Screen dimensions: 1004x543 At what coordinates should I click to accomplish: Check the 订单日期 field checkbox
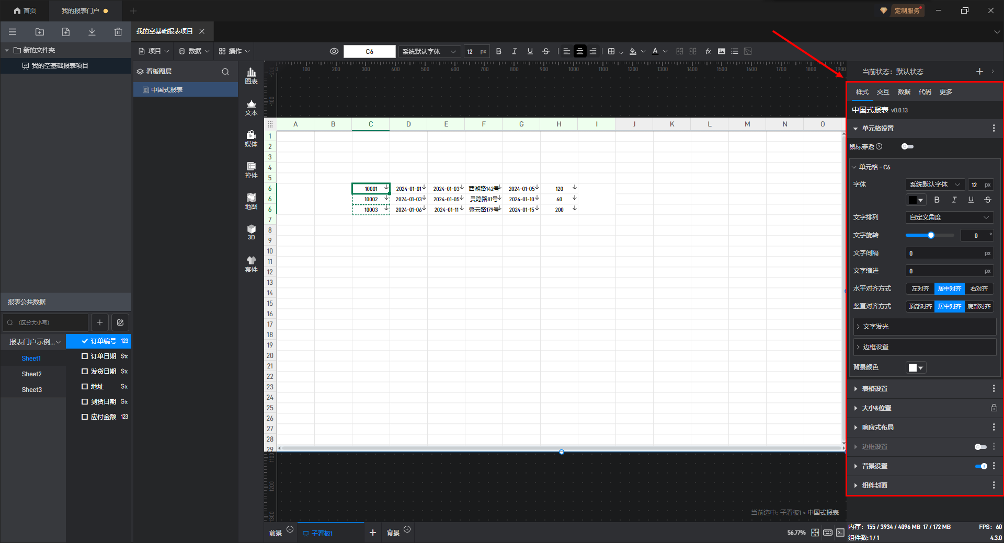click(85, 356)
